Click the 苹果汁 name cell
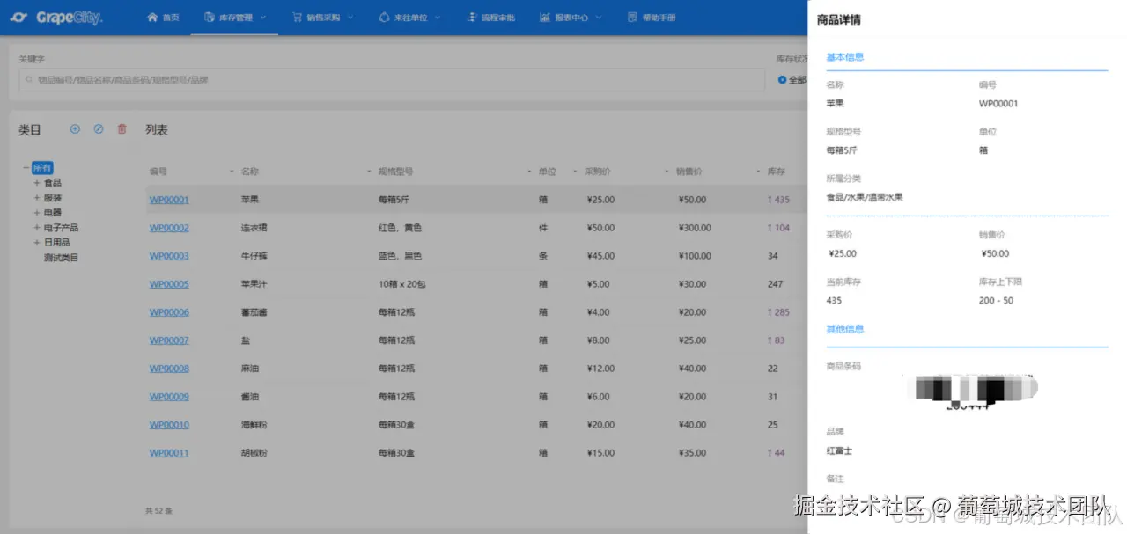 click(x=254, y=284)
